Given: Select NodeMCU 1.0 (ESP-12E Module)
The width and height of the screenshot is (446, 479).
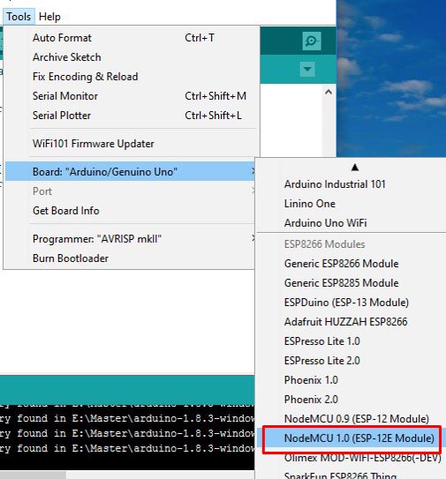Looking at the screenshot, I should coord(352,438).
